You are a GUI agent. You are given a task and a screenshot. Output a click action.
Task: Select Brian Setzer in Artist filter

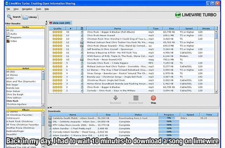[x=13, y=91]
